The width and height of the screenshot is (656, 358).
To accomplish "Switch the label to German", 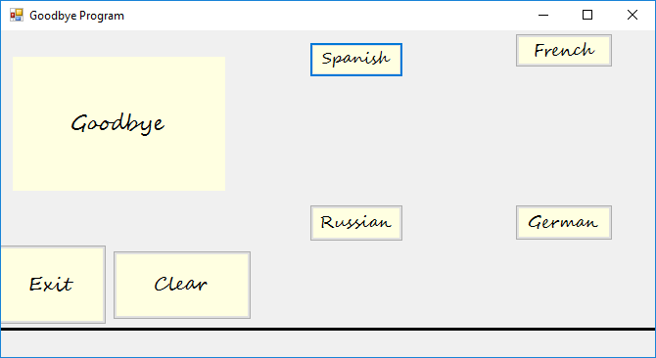I will (564, 223).
